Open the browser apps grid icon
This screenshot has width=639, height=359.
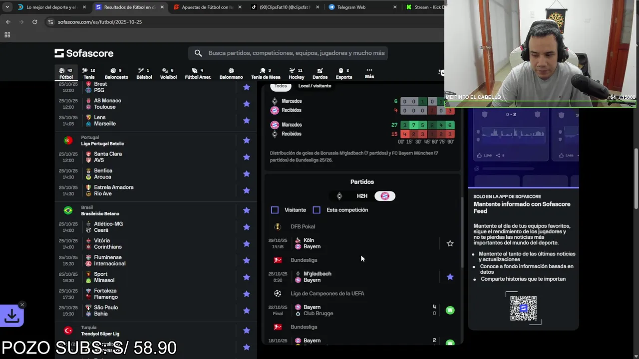coord(7,35)
